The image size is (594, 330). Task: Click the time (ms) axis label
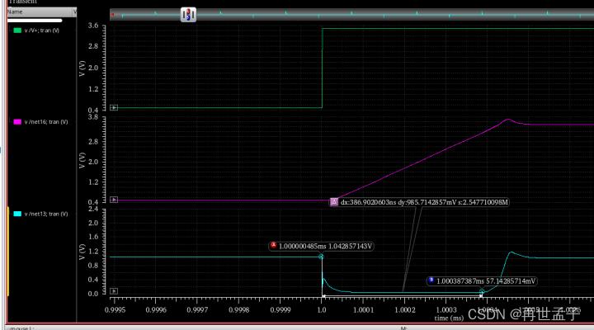coord(449,318)
